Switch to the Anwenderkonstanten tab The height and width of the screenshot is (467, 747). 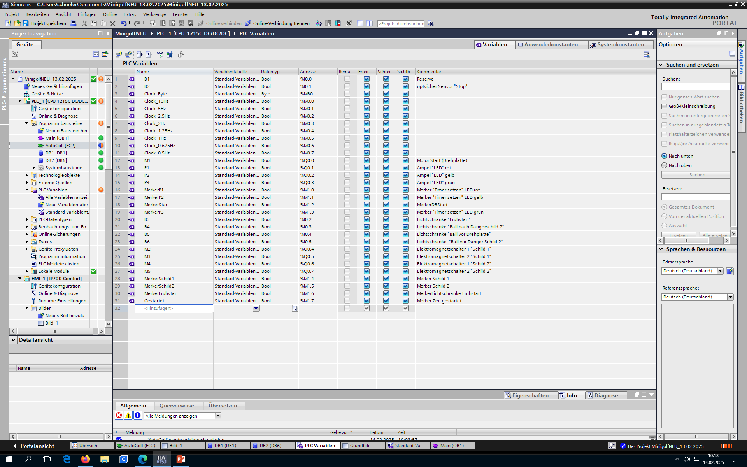point(551,44)
